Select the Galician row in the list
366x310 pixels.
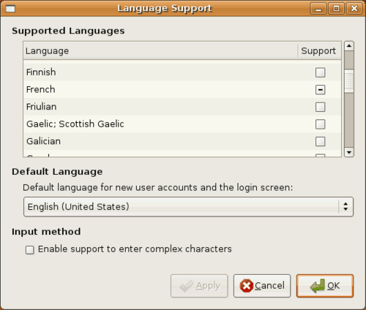(182, 141)
